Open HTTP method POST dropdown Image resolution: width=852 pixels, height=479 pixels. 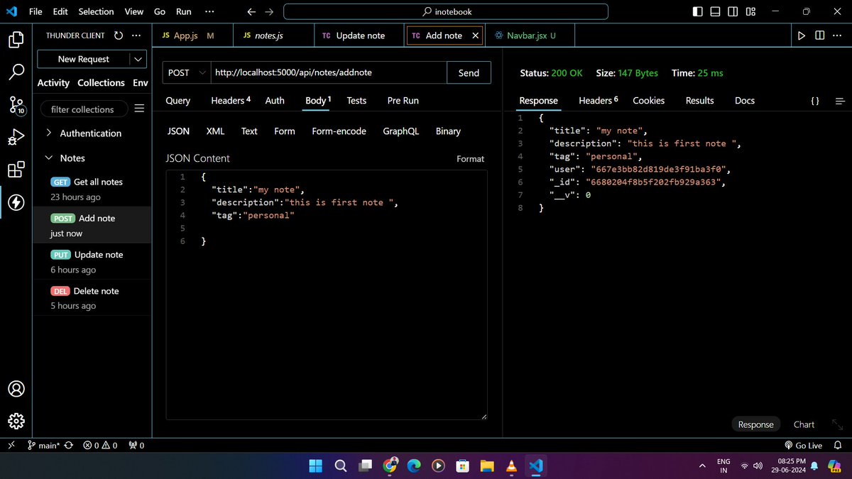click(187, 72)
